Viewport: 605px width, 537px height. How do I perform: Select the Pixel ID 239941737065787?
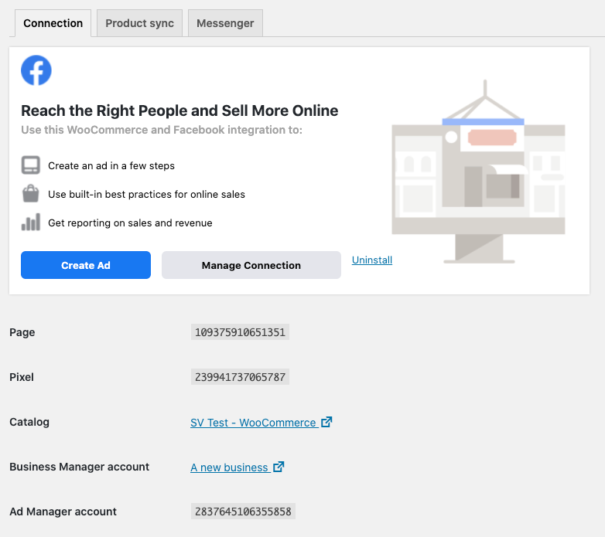pyautogui.click(x=240, y=377)
